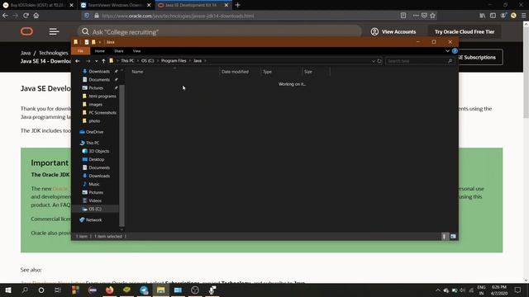Click Firefox icon in the taskbar

[x=110, y=290]
